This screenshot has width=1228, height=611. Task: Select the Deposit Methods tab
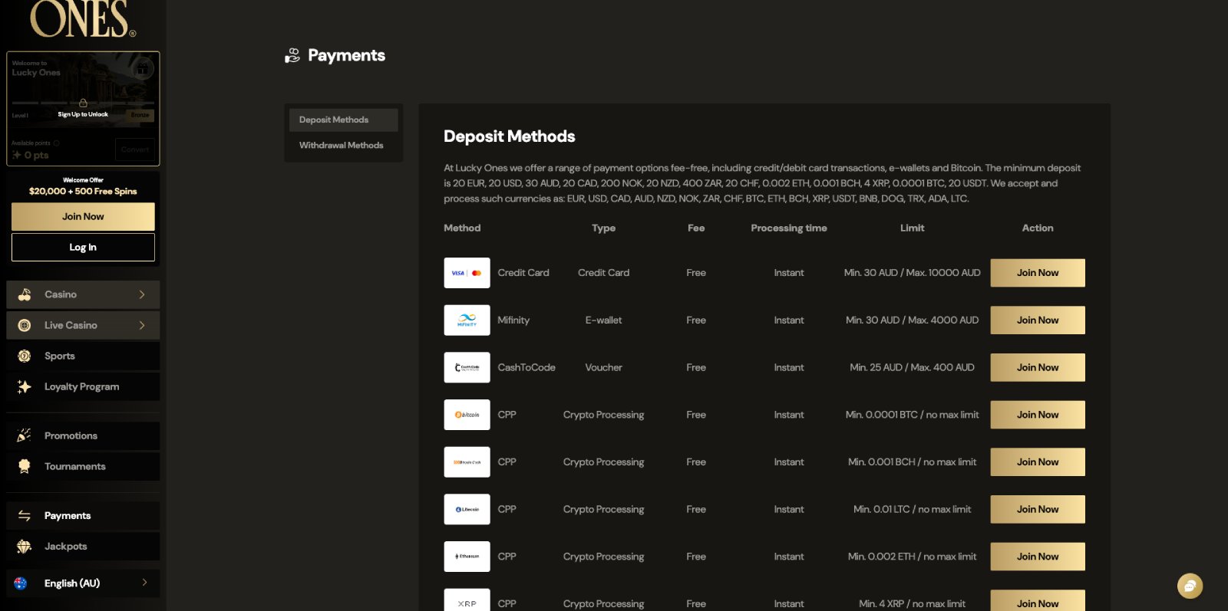(x=343, y=120)
